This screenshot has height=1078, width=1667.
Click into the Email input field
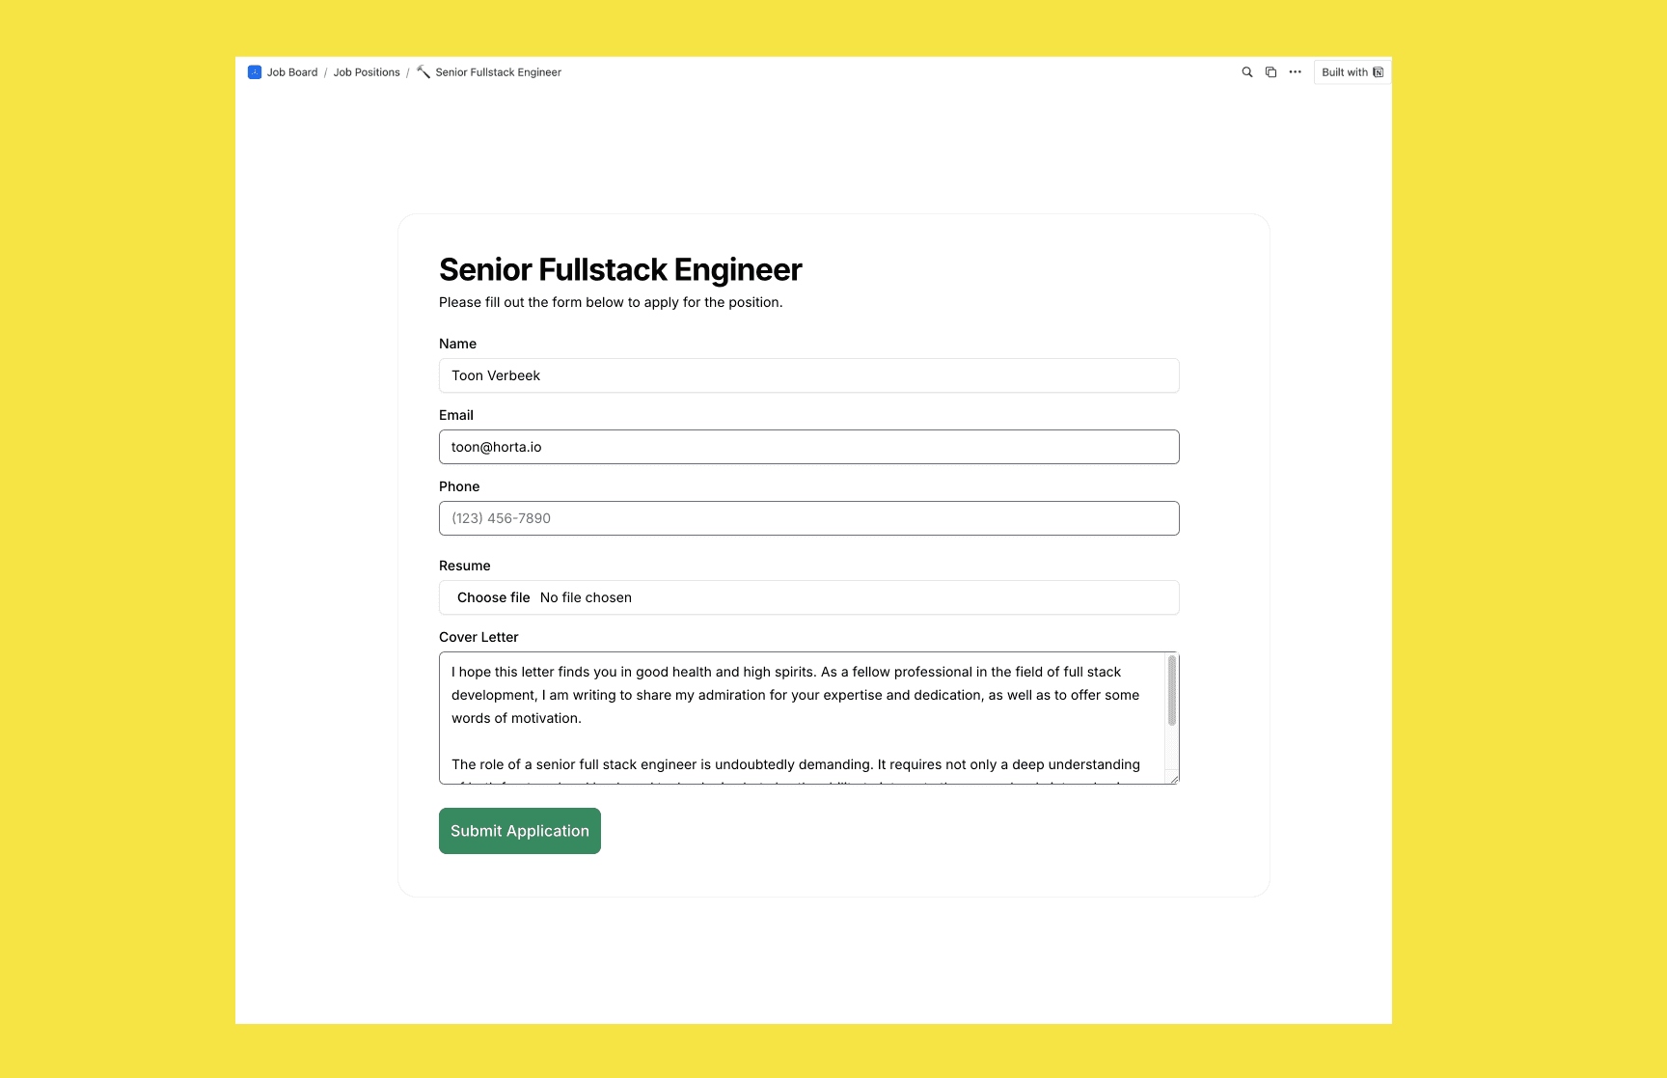808,447
